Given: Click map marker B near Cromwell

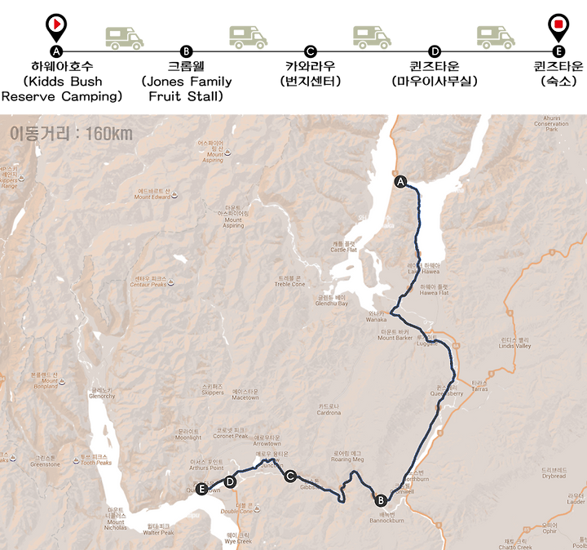Looking at the screenshot, I should coord(381,500).
